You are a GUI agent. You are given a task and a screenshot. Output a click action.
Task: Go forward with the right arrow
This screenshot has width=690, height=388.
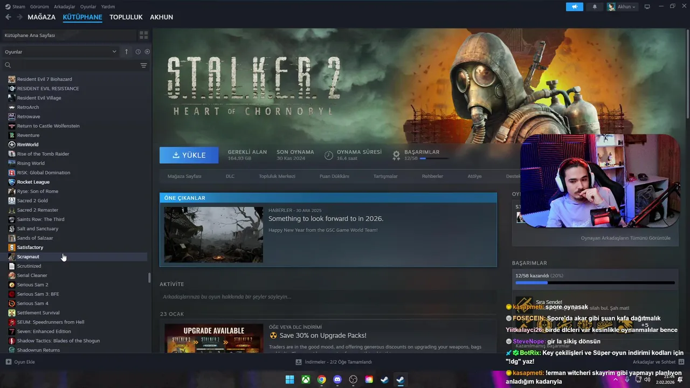point(20,17)
